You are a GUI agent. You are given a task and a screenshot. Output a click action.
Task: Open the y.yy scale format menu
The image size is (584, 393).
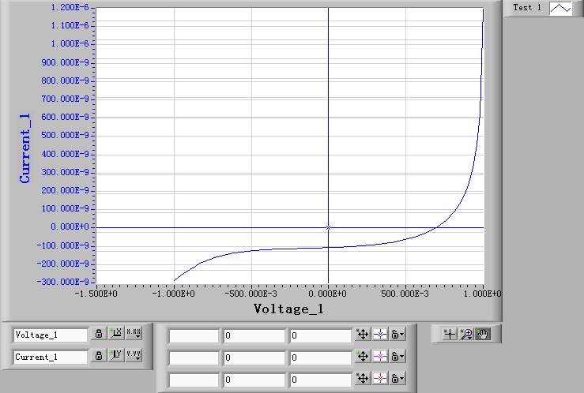click(134, 355)
